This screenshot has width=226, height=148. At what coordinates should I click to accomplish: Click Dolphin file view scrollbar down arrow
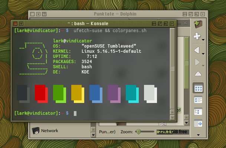point(186,123)
